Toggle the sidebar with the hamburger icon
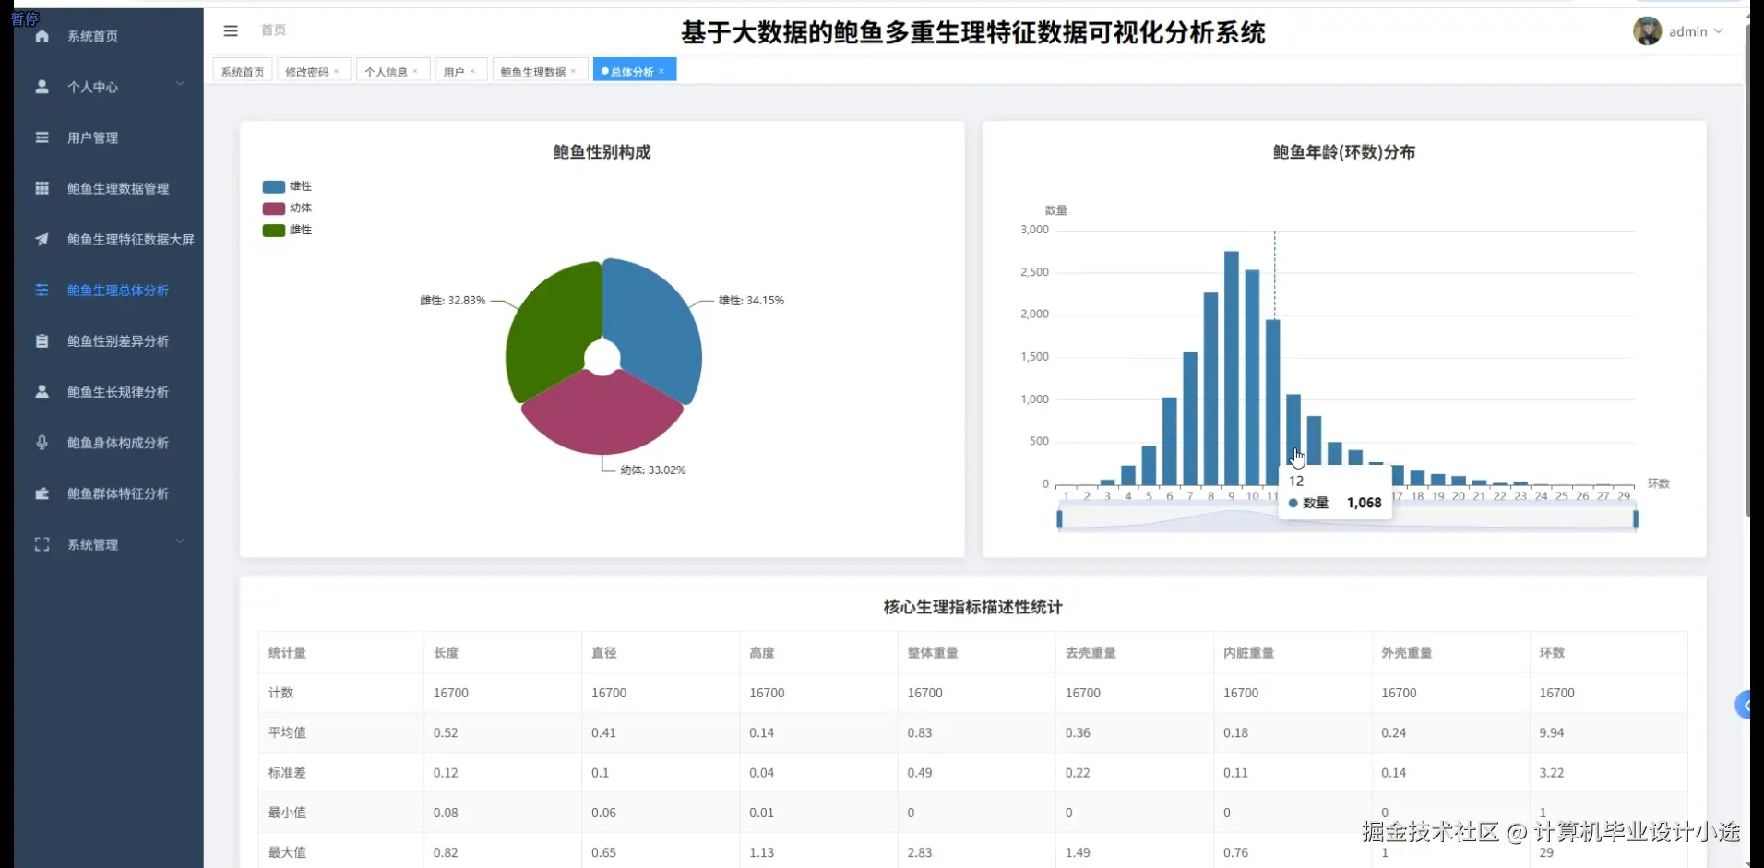Viewport: 1764px width, 868px height. [231, 30]
